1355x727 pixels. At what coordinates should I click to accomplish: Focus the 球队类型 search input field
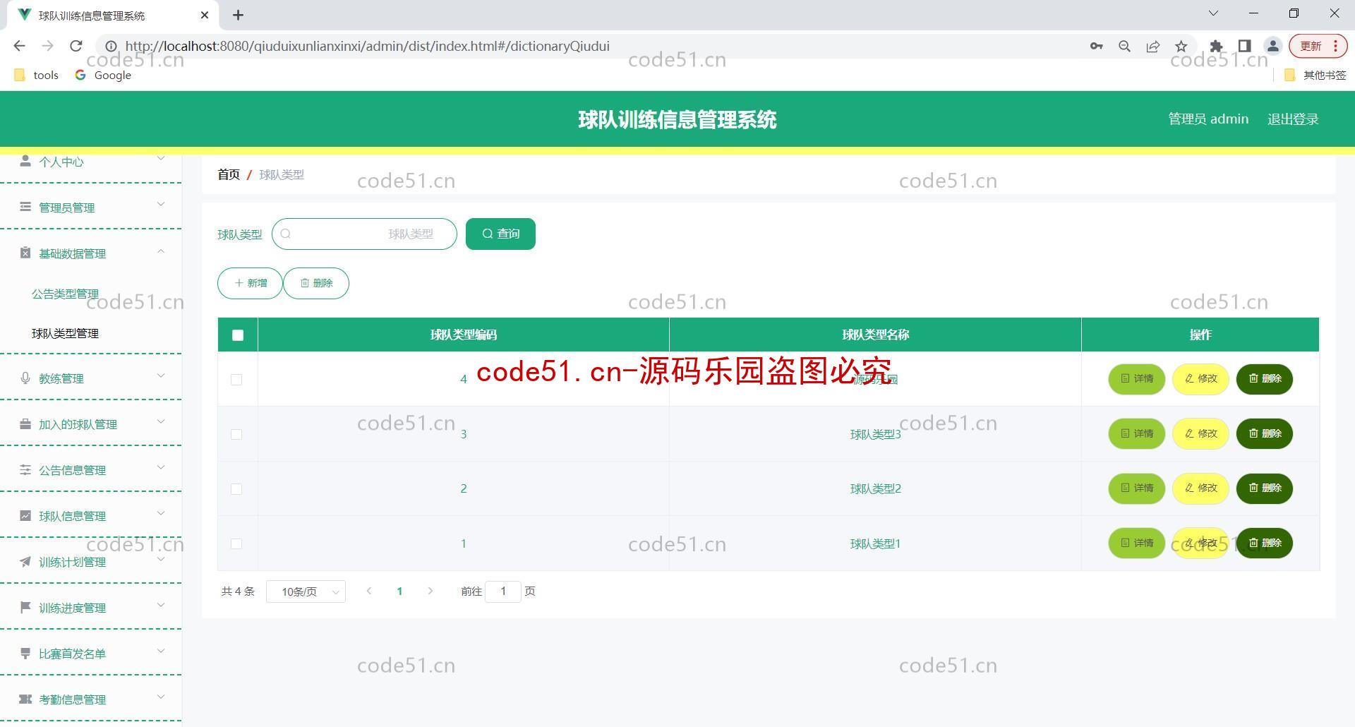[364, 234]
